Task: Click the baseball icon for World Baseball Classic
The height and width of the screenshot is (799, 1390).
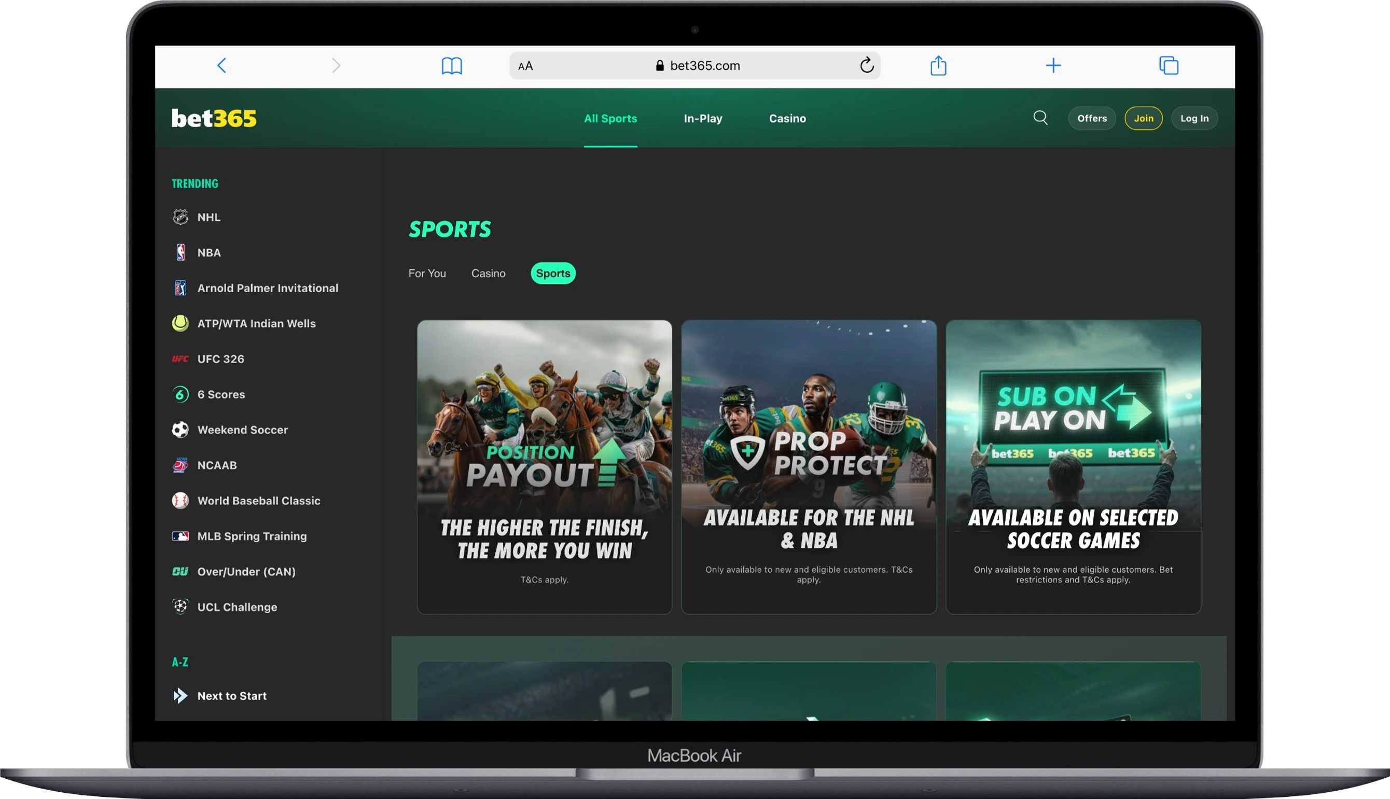Action: (x=180, y=501)
